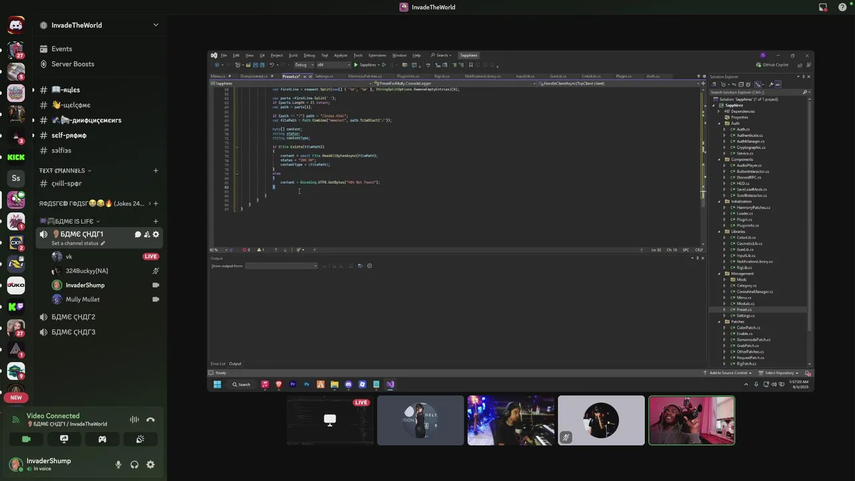Deafen audio with the headphones icon

[134, 464]
